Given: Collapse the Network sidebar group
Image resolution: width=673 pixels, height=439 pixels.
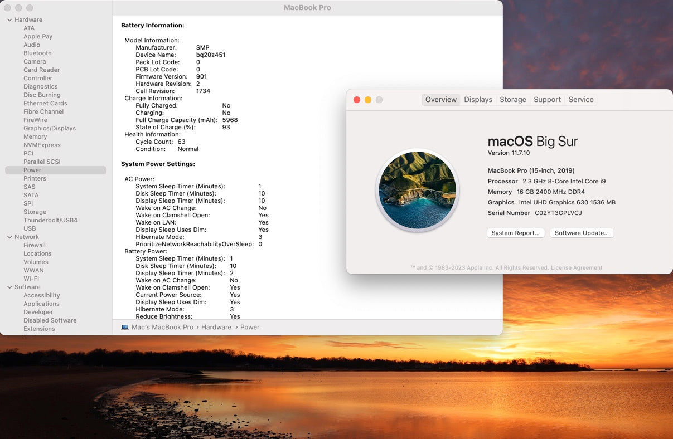Looking at the screenshot, I should pos(9,237).
